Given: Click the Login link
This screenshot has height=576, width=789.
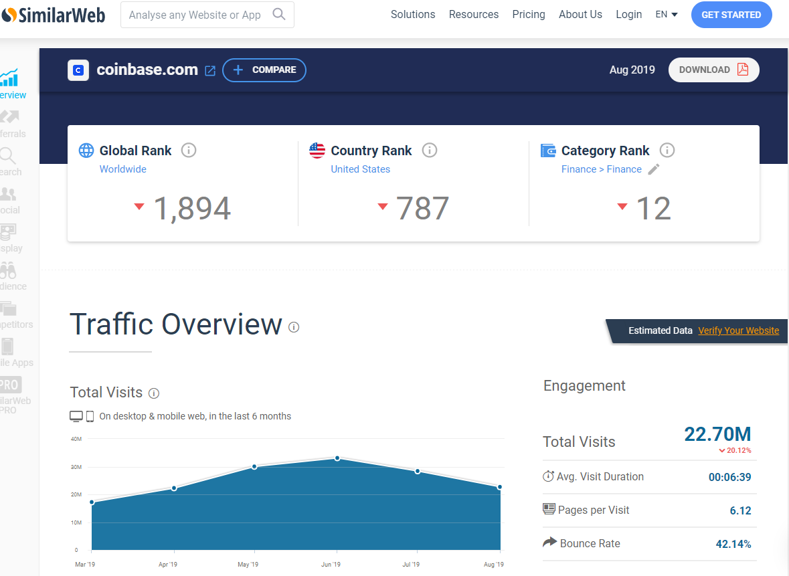Looking at the screenshot, I should coord(628,15).
